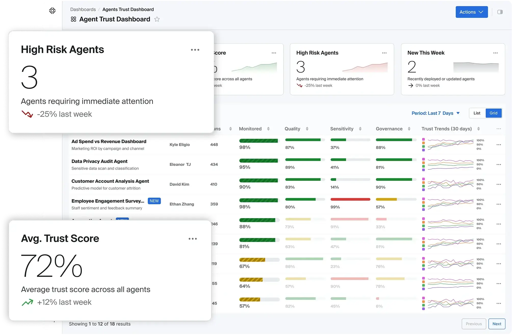Open the Actions dropdown menu
This screenshot has height=335, width=512.
point(471,12)
